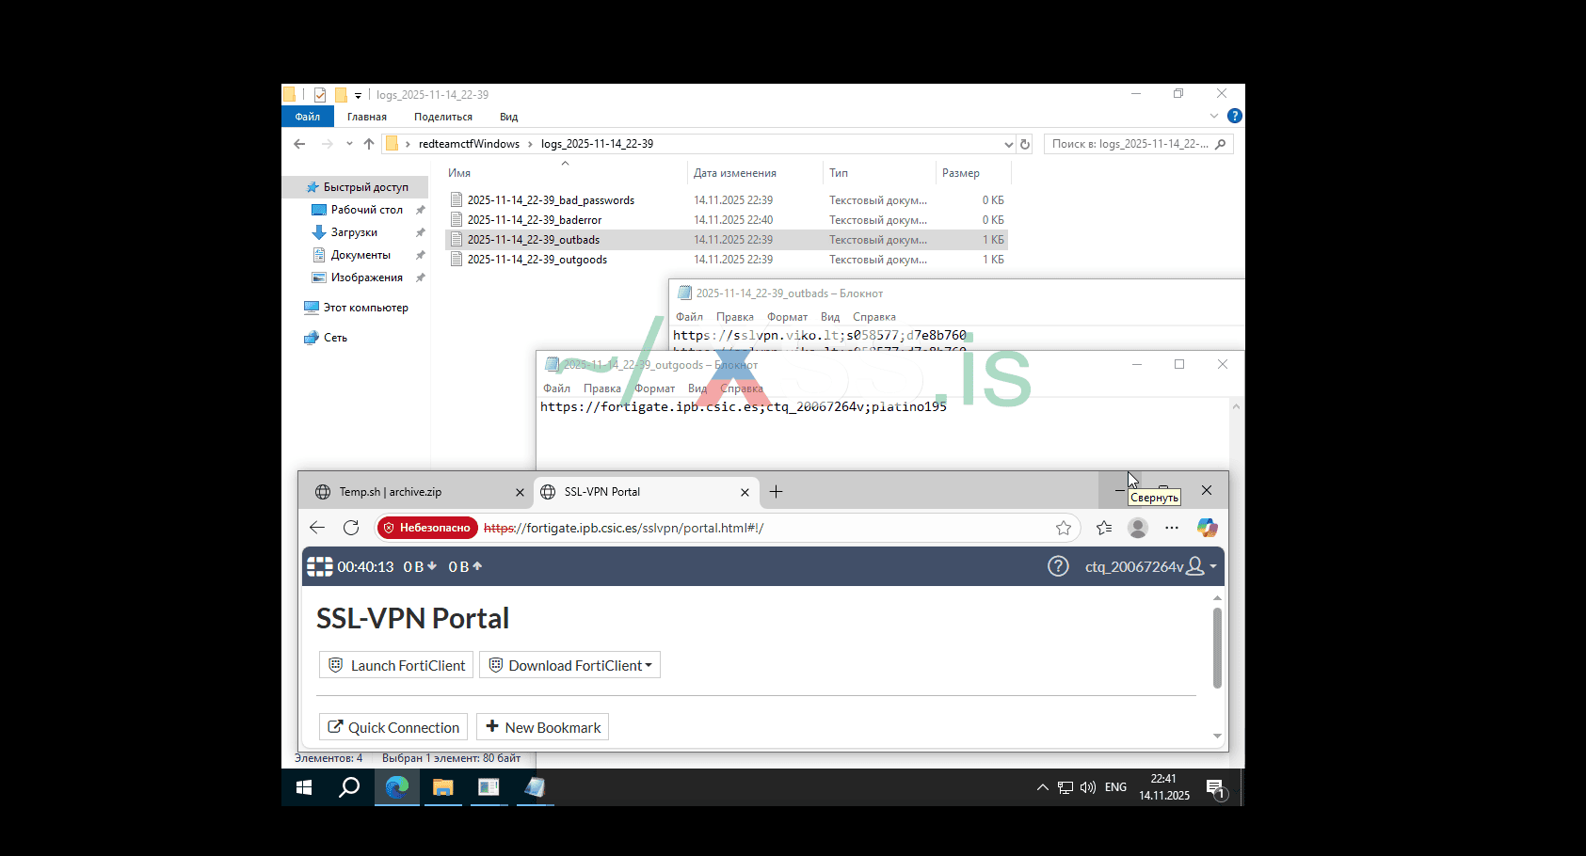Open the Справка menu in outbads Notepad
This screenshot has height=856, width=1586.
click(874, 317)
